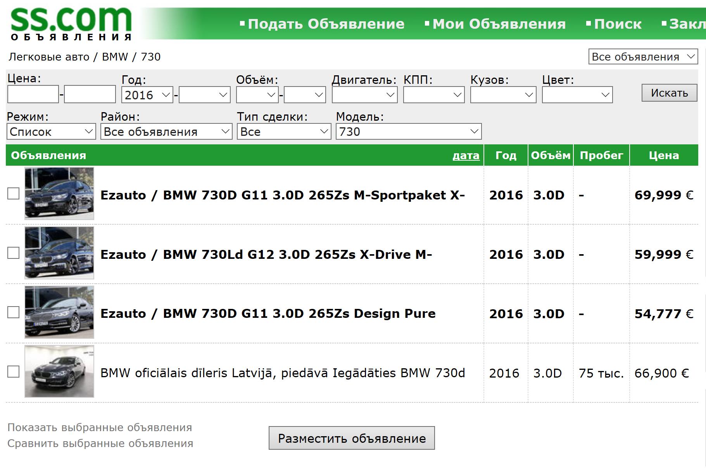706x468 pixels.
Task: Open the official dealer BMW thumbnail
Action: point(59,371)
